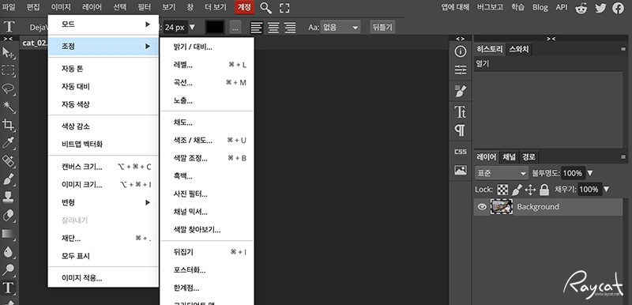Toggle fullscreen mode icon

pos(284,8)
